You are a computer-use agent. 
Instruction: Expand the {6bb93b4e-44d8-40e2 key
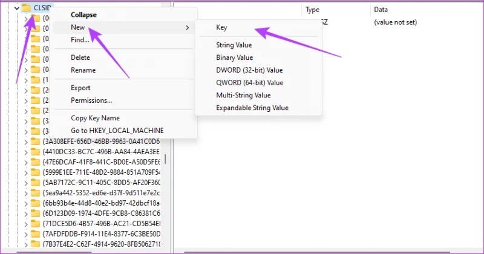[26, 204]
